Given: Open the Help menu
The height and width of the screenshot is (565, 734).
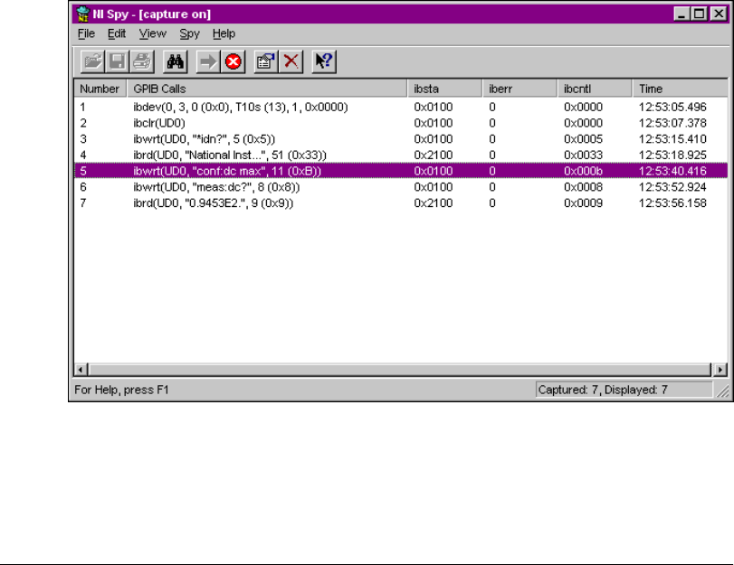Looking at the screenshot, I should click(224, 33).
